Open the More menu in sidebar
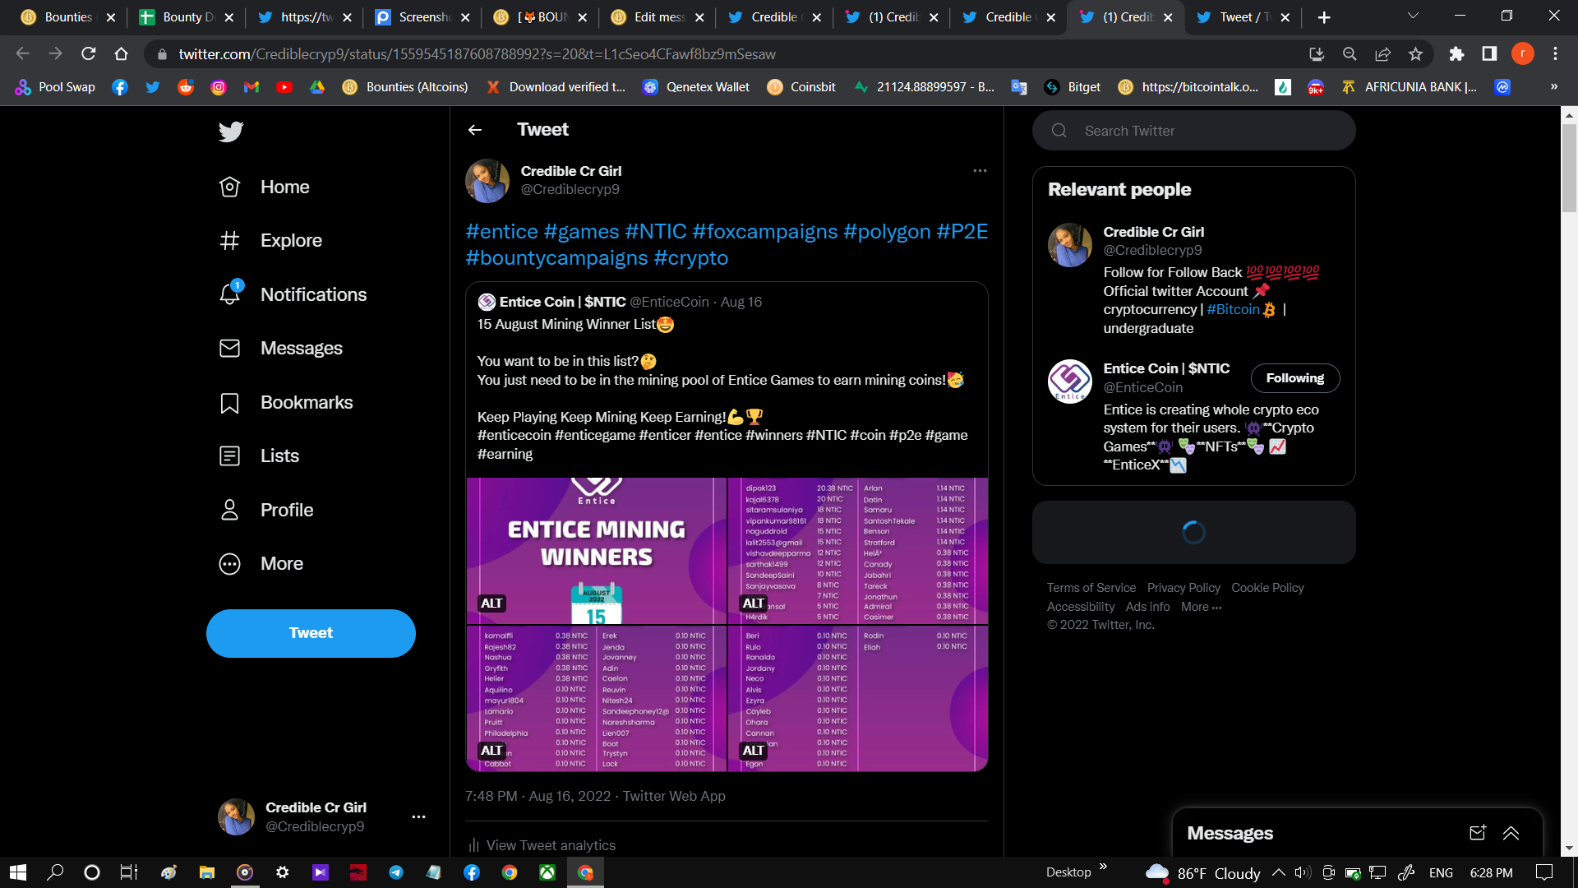1578x888 pixels. tap(261, 563)
